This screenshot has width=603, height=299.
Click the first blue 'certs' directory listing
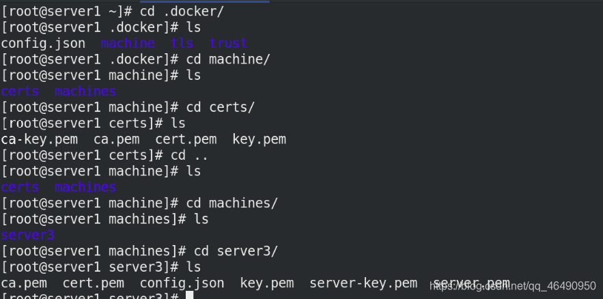click(x=20, y=91)
